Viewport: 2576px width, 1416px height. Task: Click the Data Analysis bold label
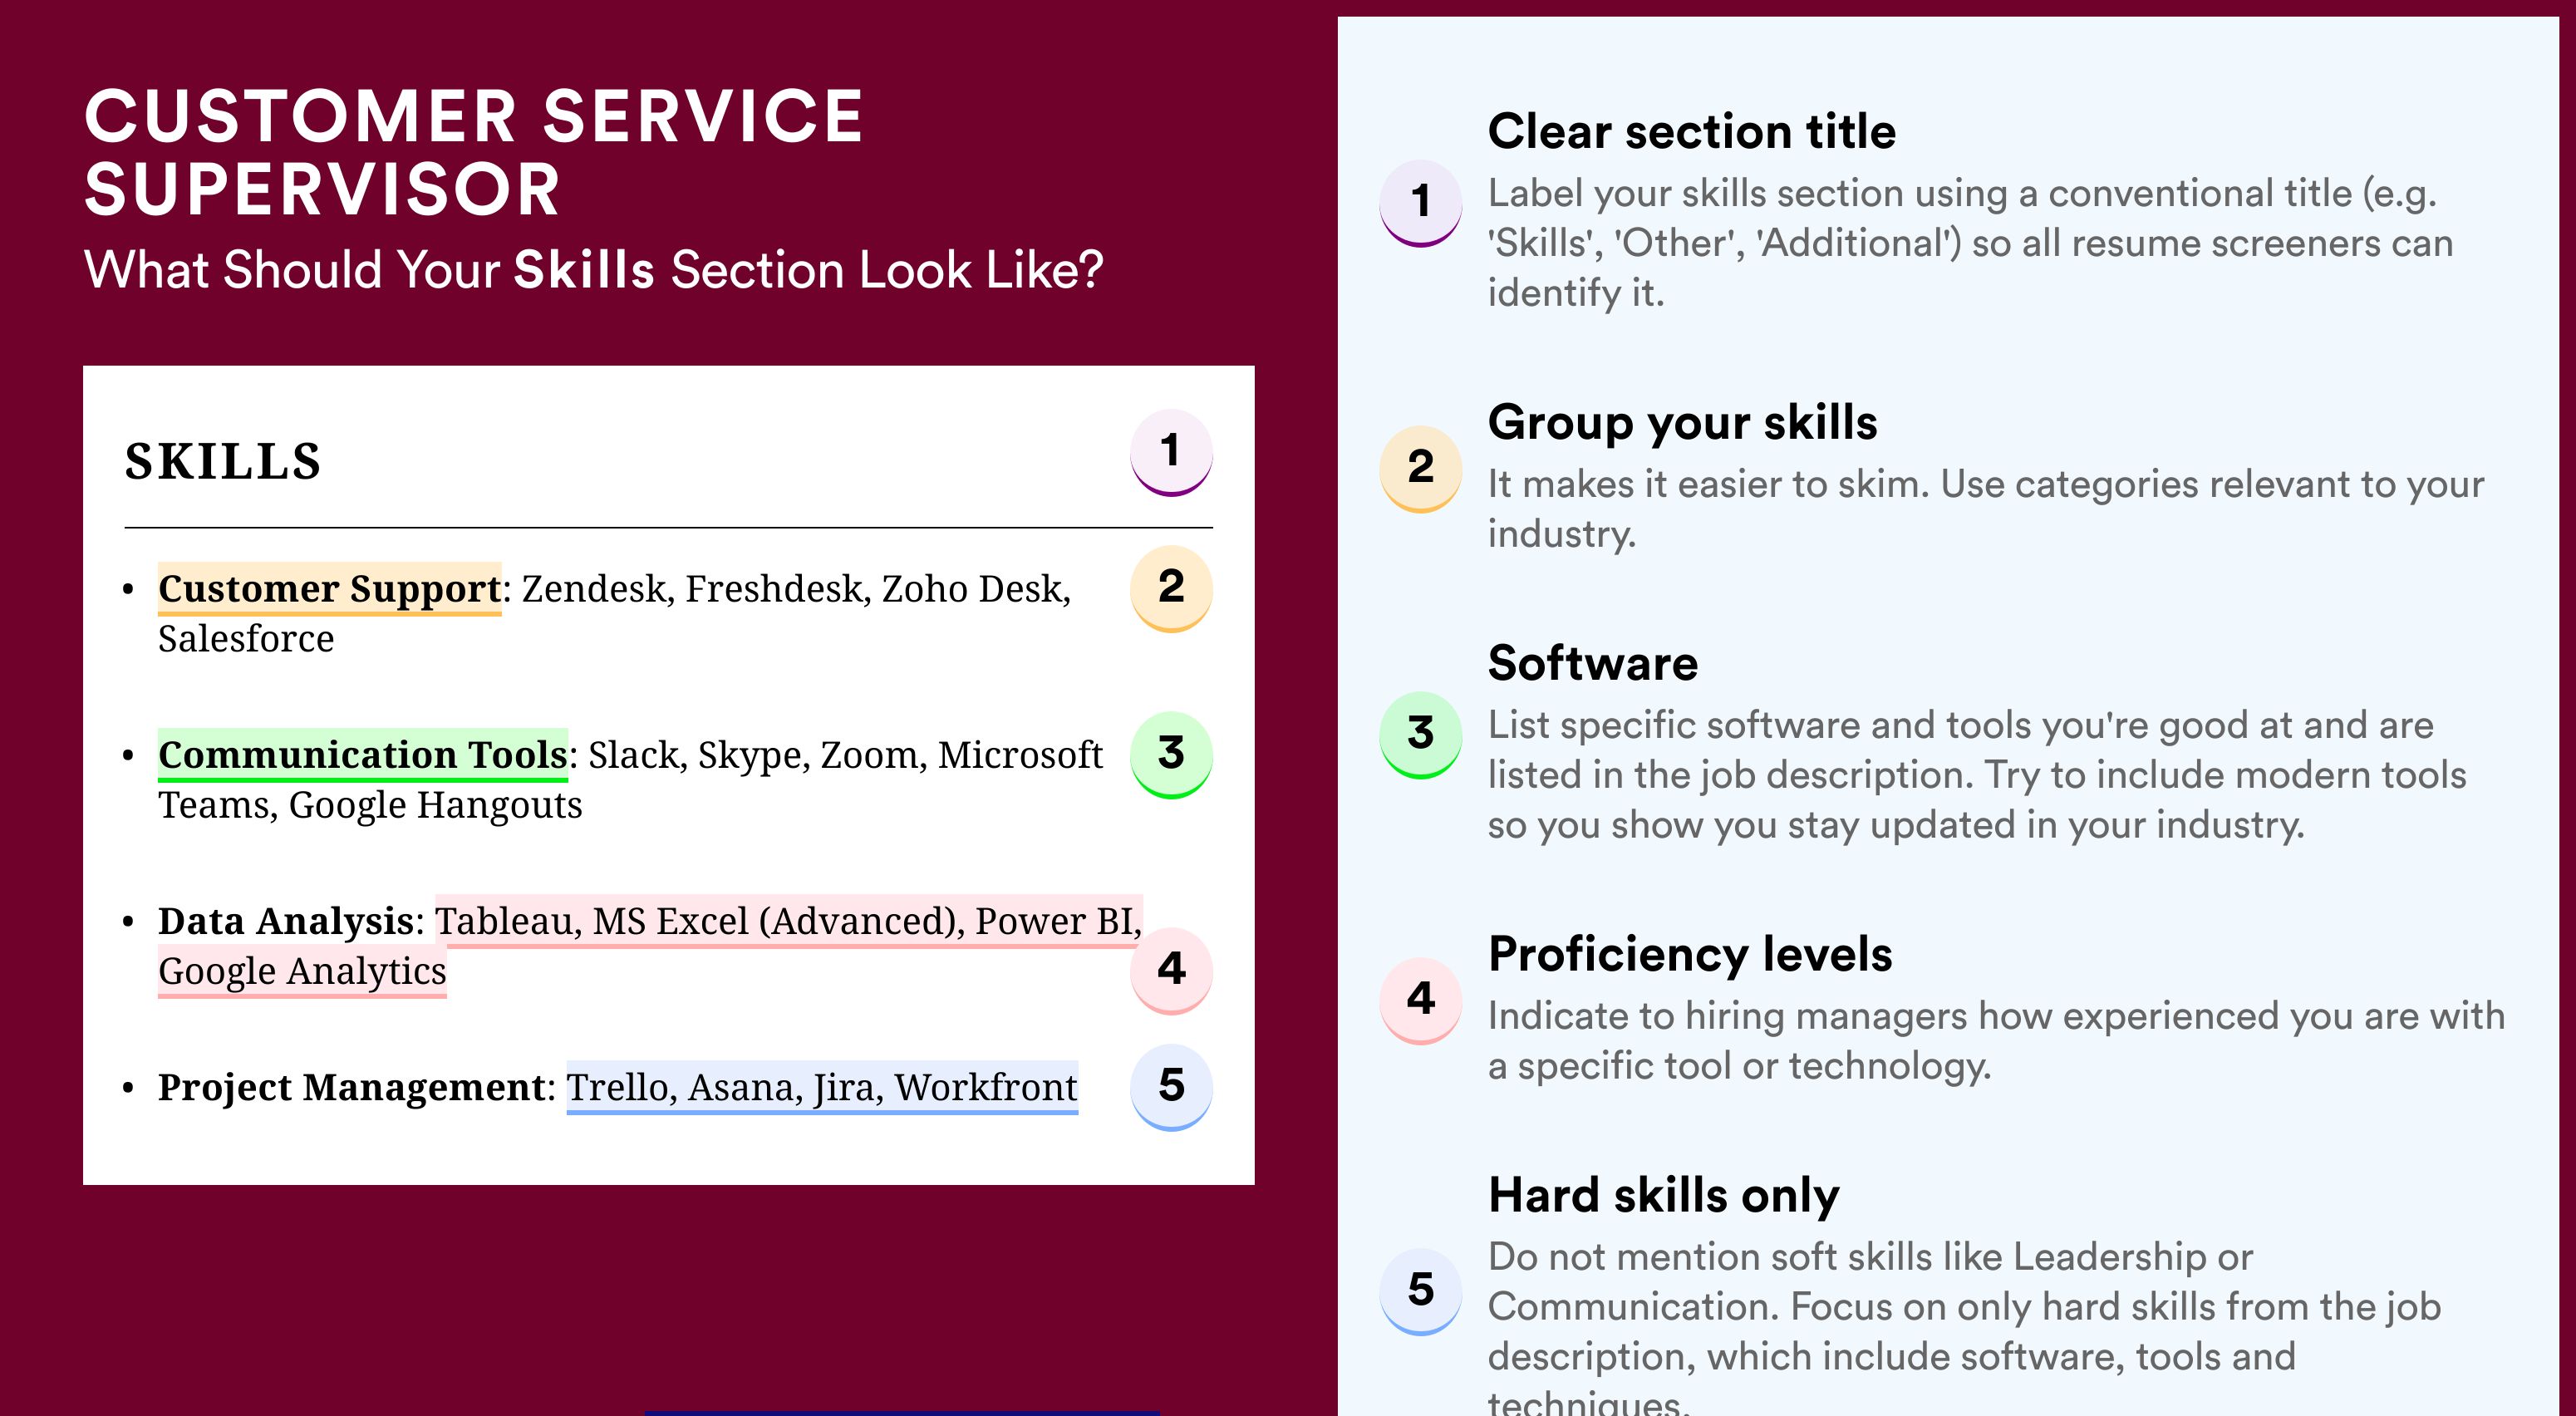[x=286, y=921]
